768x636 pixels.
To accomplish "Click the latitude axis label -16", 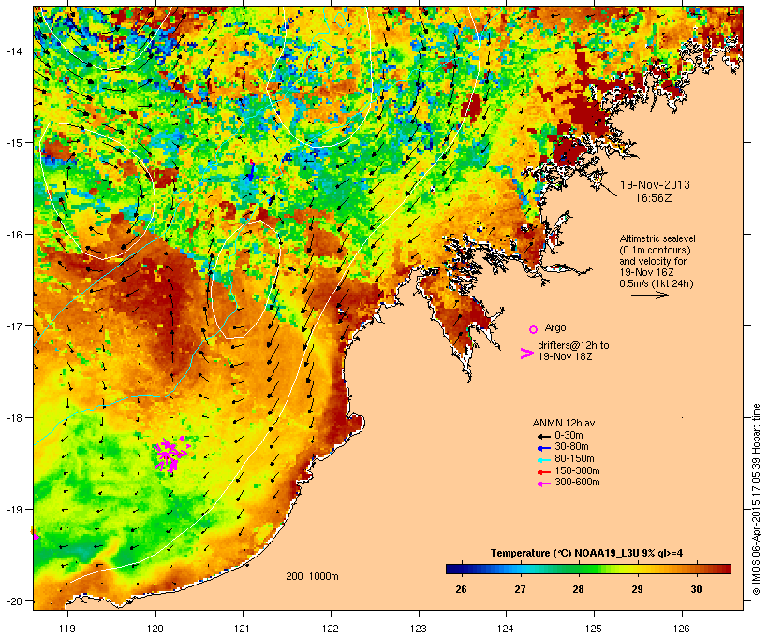I will point(13,235).
